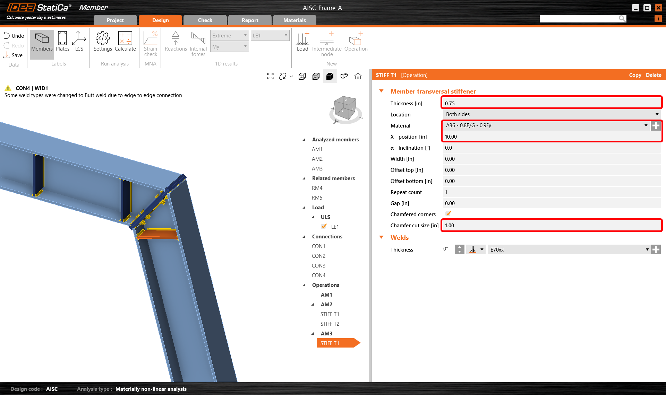666x395 pixels.
Task: Select the Plates labels tool
Action: tap(62, 42)
